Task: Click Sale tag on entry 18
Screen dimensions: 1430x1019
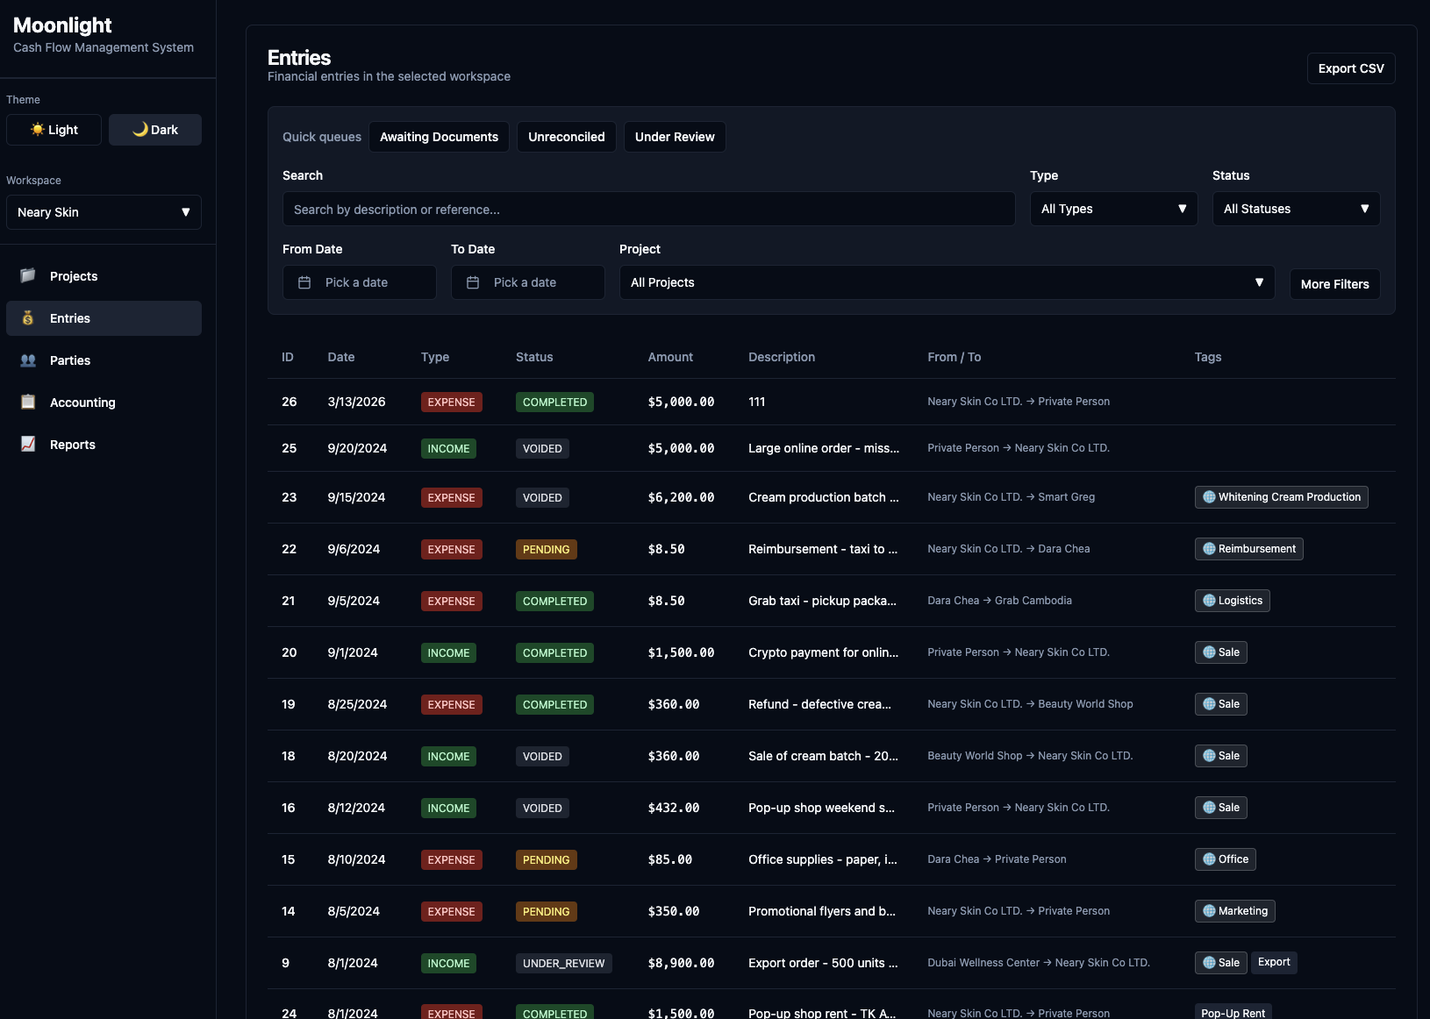Action: [x=1220, y=756]
